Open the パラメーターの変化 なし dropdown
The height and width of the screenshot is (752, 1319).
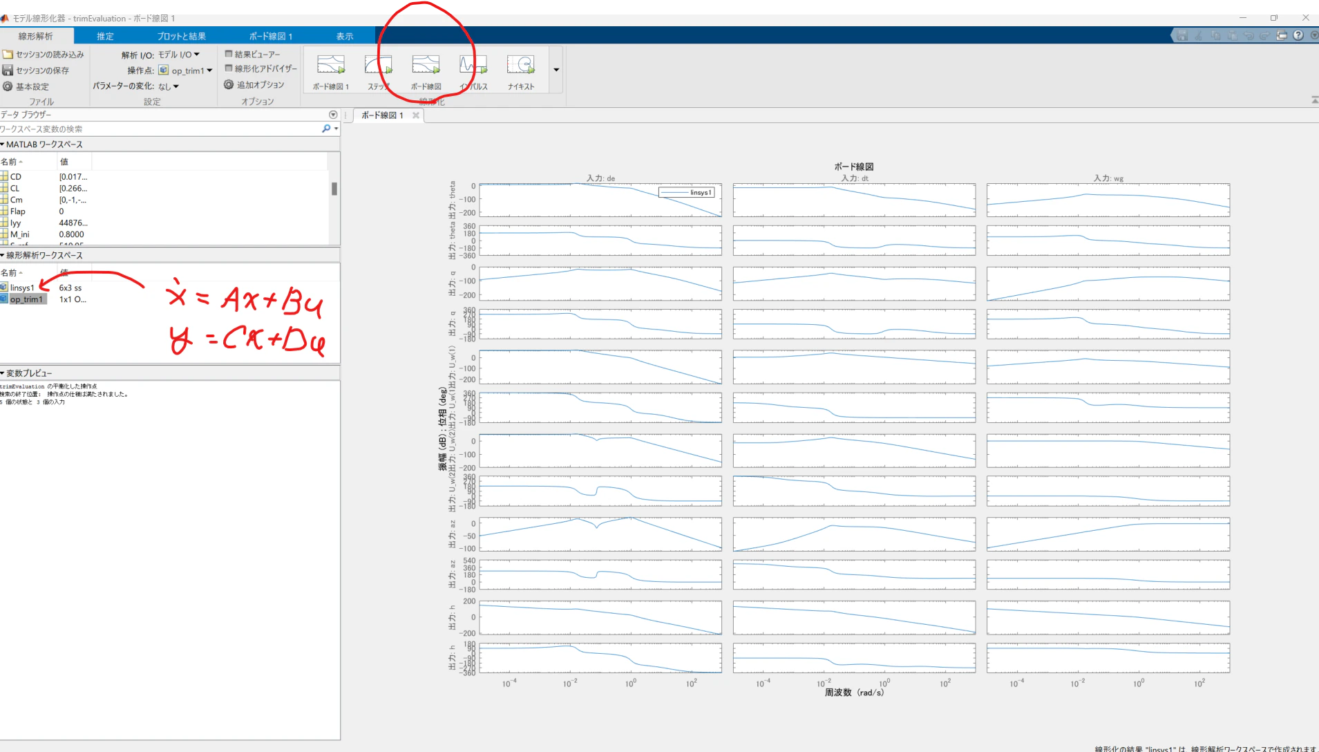[x=168, y=86]
